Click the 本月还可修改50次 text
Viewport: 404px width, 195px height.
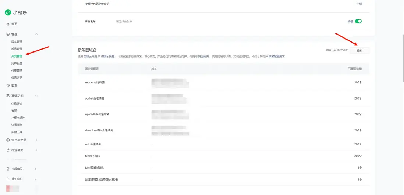[x=337, y=50]
